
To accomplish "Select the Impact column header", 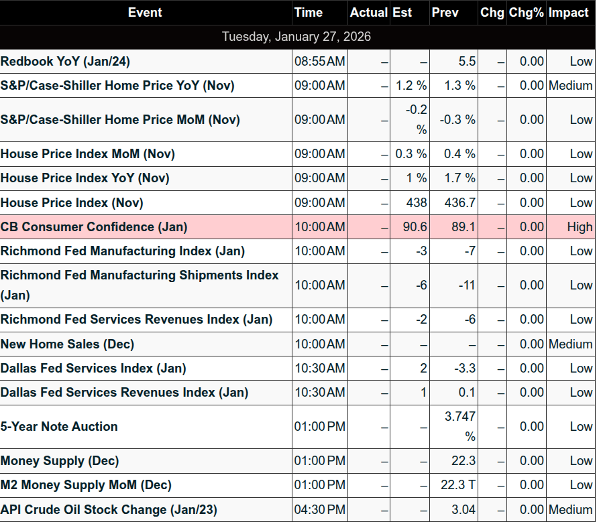I will click(570, 13).
